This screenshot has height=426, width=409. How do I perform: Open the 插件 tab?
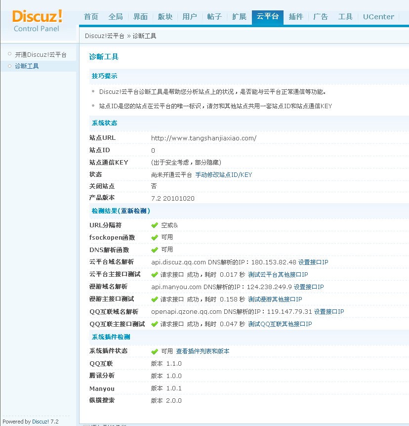[x=296, y=17]
